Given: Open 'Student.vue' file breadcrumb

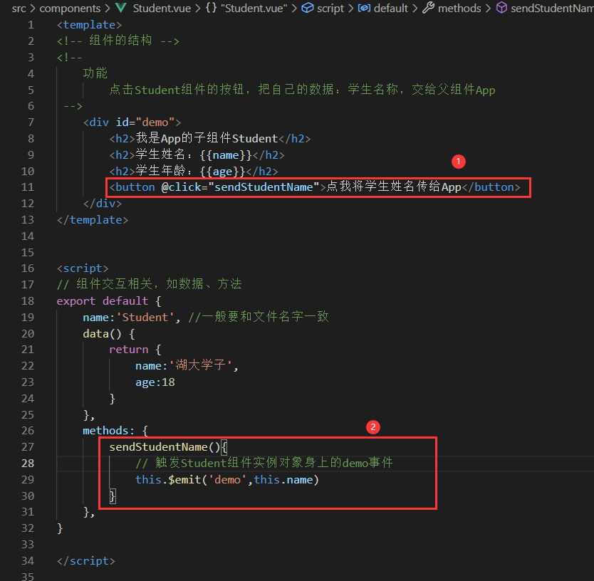Looking at the screenshot, I should (x=162, y=9).
